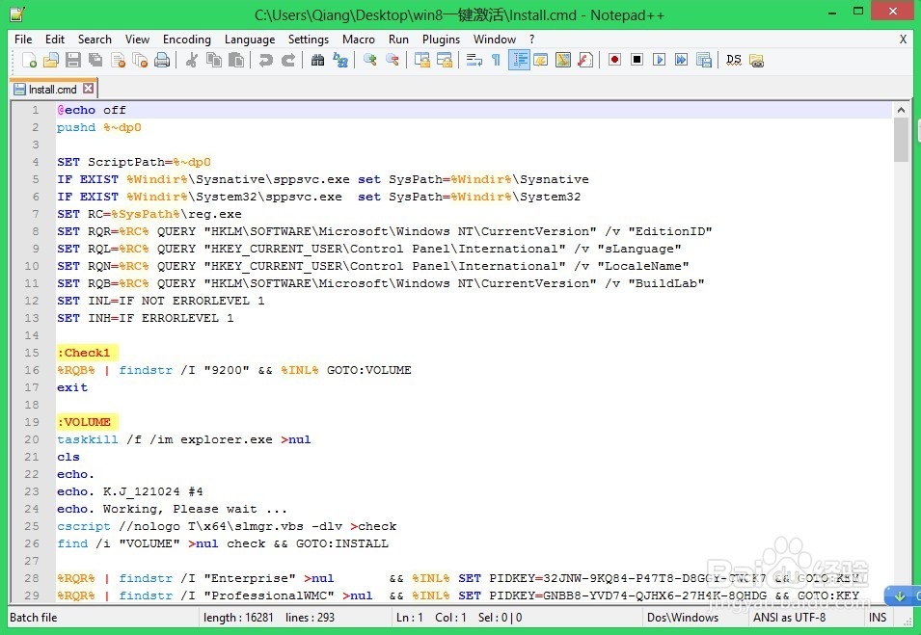Click the Notepad++ app icon in the title bar
The image size is (921, 635).
pos(16,14)
